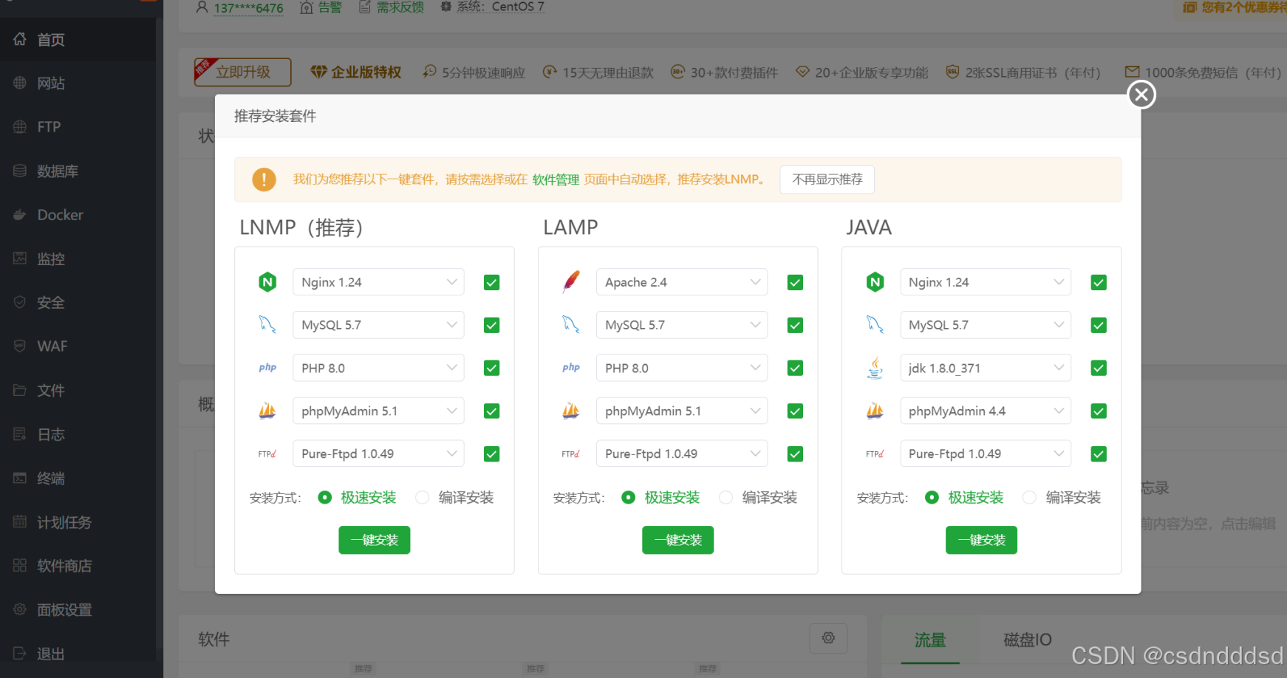Image resolution: width=1287 pixels, height=678 pixels.
Task: Click the 退出 logout icon in sidebar
Action: tap(20, 654)
